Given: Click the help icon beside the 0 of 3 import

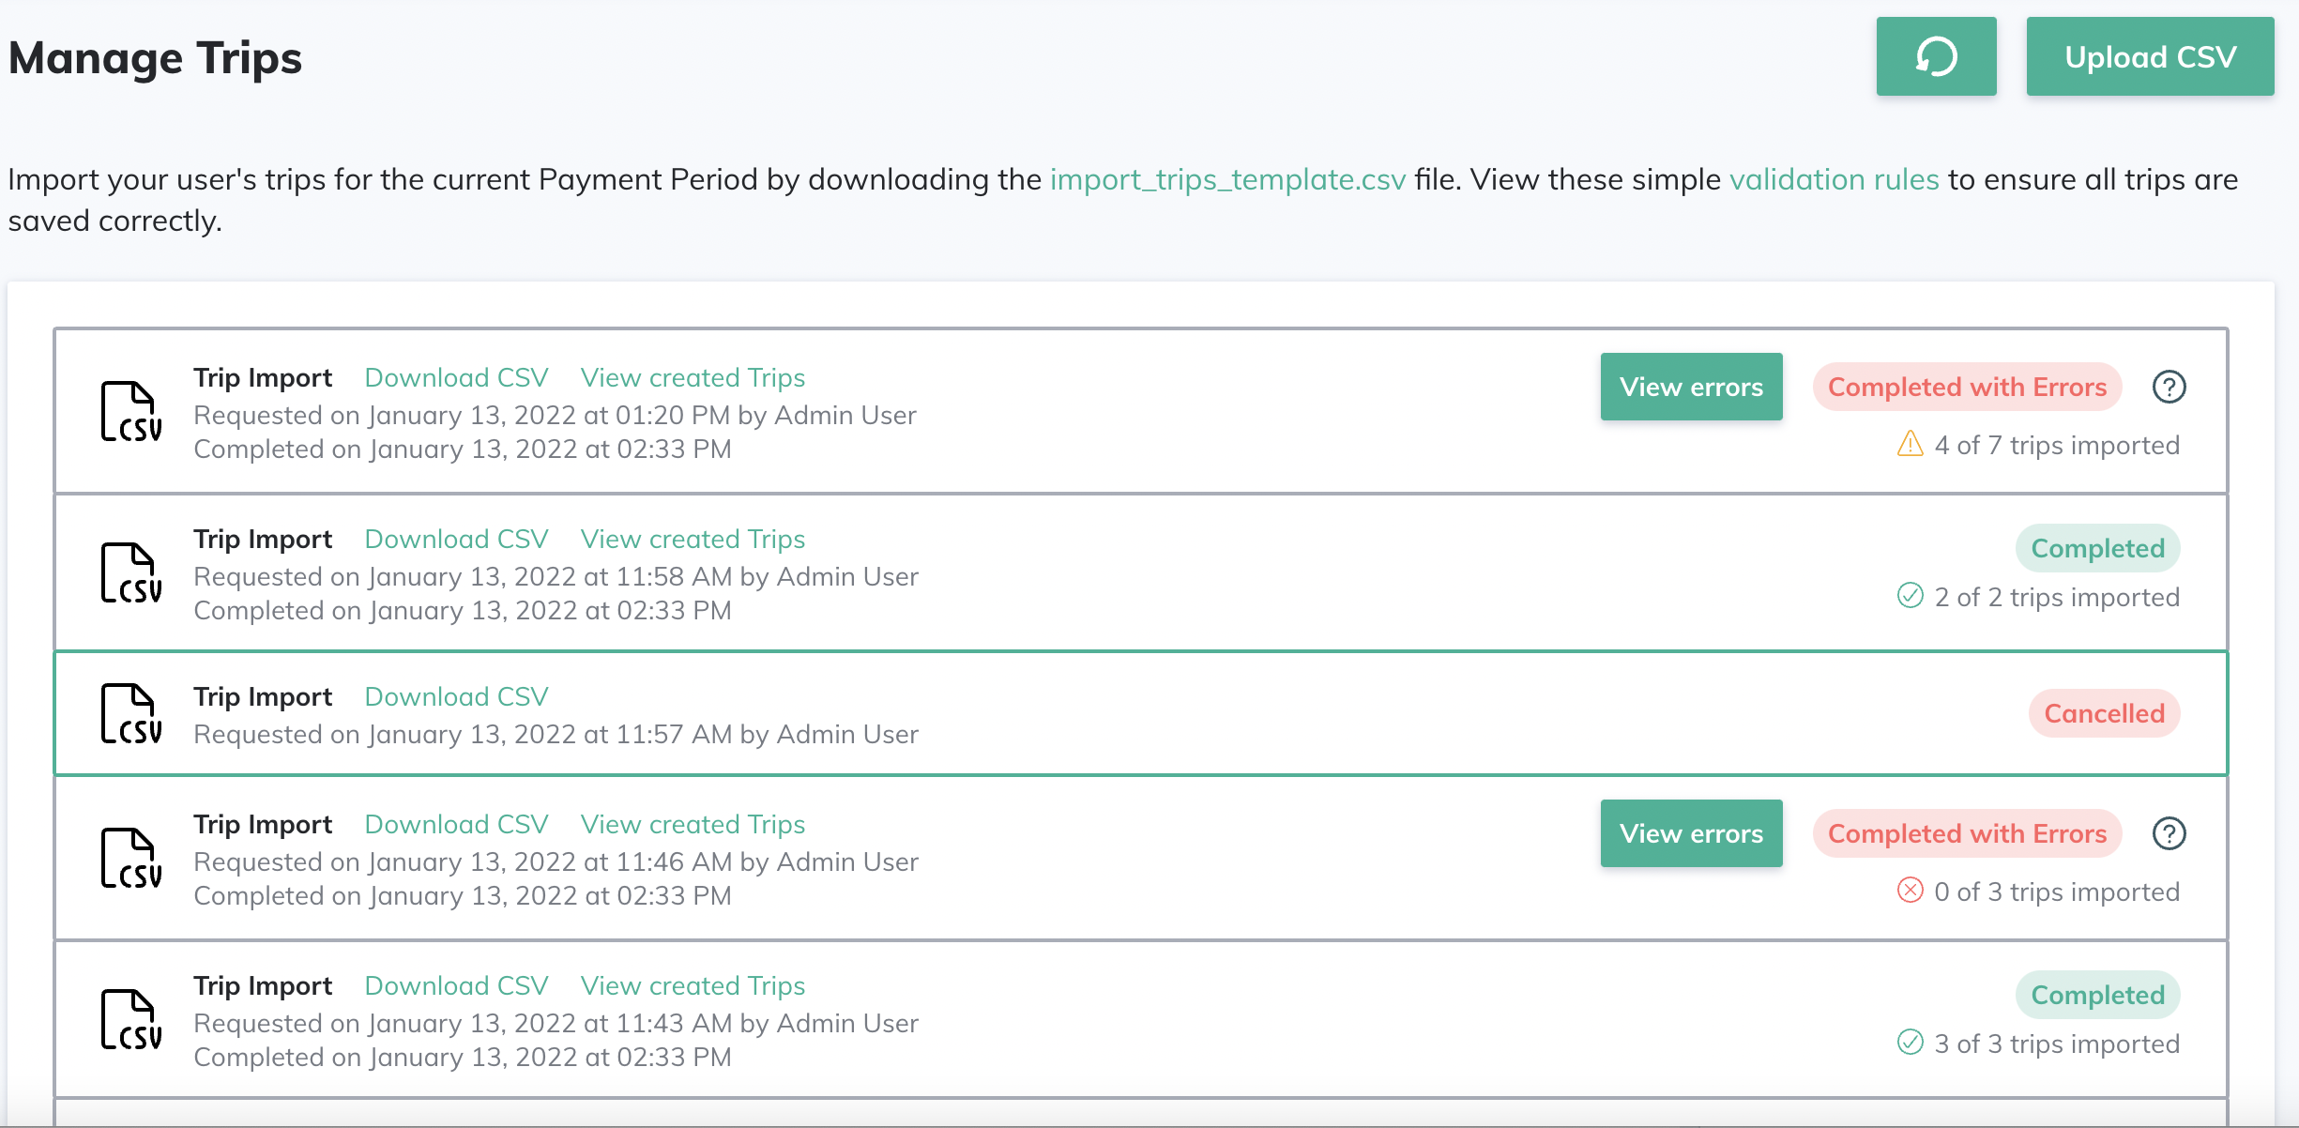Looking at the screenshot, I should (x=2169, y=833).
